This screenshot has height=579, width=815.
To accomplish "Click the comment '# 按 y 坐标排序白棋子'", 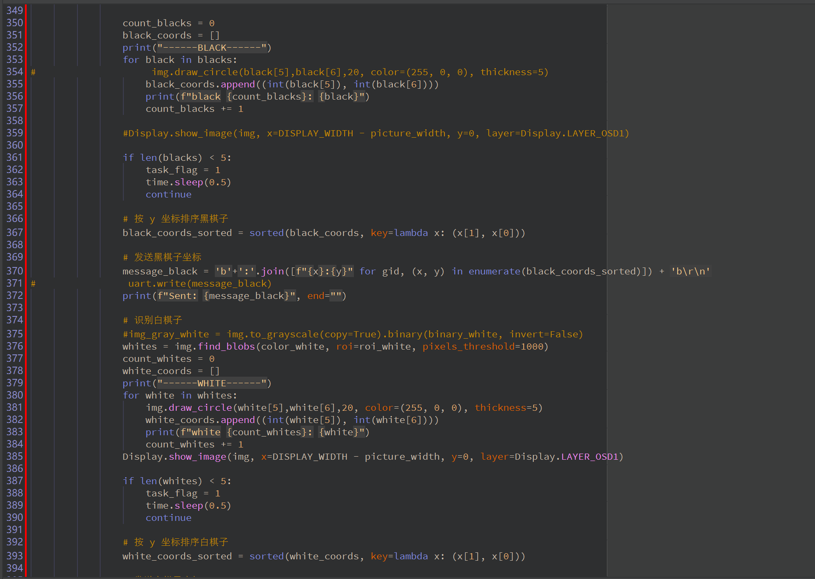I will point(175,542).
